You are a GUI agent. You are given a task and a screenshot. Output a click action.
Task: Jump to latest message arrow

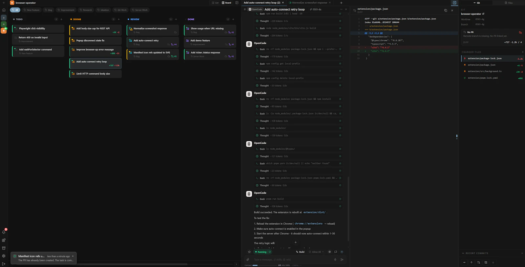[296, 242]
